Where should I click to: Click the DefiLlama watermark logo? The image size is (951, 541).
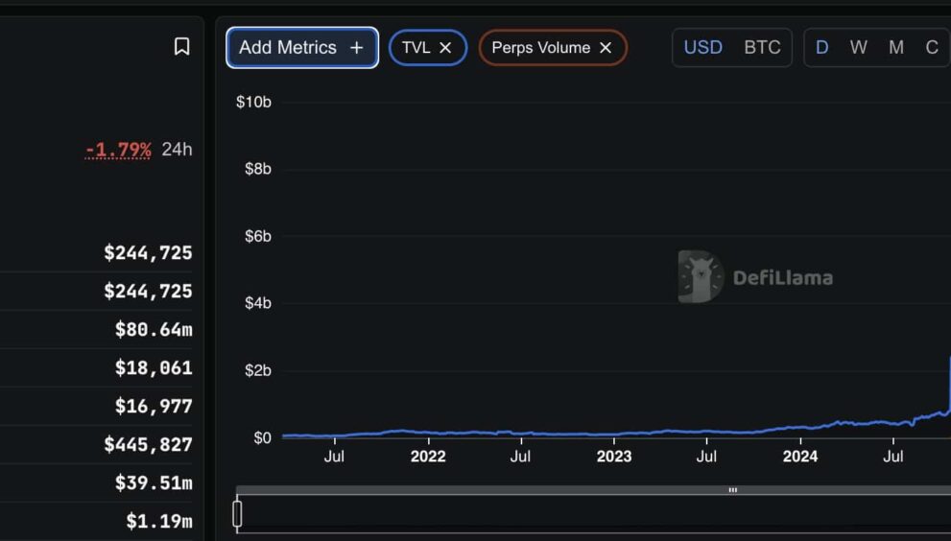point(755,277)
